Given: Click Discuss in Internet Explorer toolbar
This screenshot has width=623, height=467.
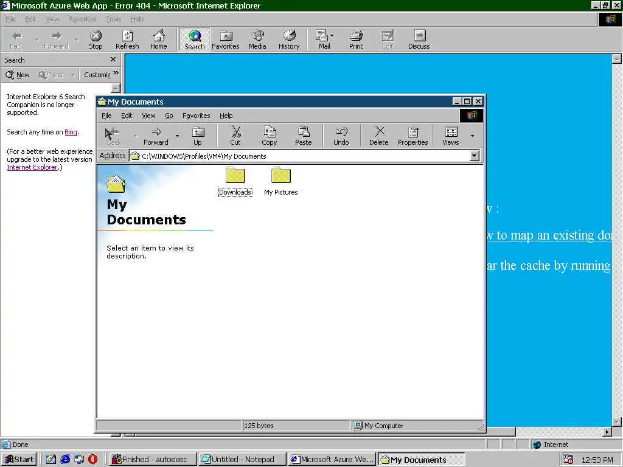Looking at the screenshot, I should pyautogui.click(x=419, y=40).
